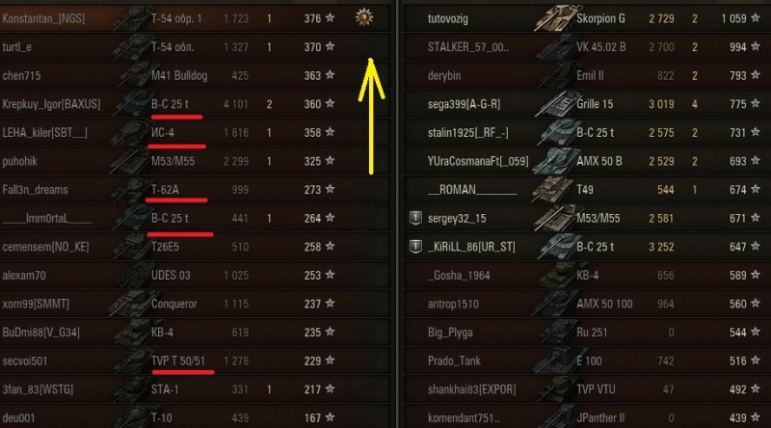
Task: Select player YUraCosmanaFt[_059]
Action: 478,161
